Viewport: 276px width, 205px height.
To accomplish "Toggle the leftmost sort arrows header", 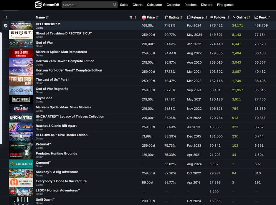I will coord(6,17).
